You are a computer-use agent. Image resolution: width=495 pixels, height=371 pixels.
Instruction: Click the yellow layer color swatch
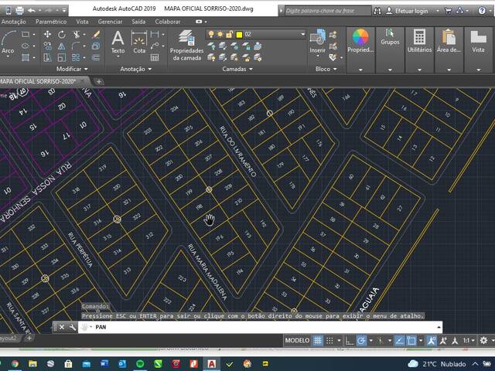(239, 34)
